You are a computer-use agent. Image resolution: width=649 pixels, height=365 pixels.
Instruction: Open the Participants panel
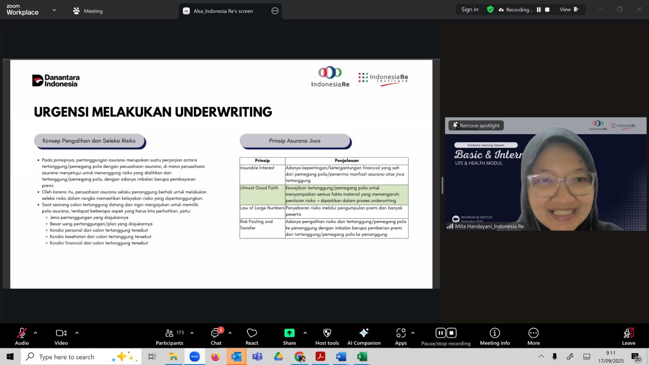tap(170, 337)
